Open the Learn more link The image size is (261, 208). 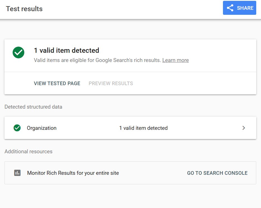coord(175,60)
